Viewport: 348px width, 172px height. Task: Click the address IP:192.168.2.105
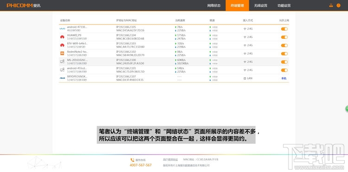tap(126, 27)
